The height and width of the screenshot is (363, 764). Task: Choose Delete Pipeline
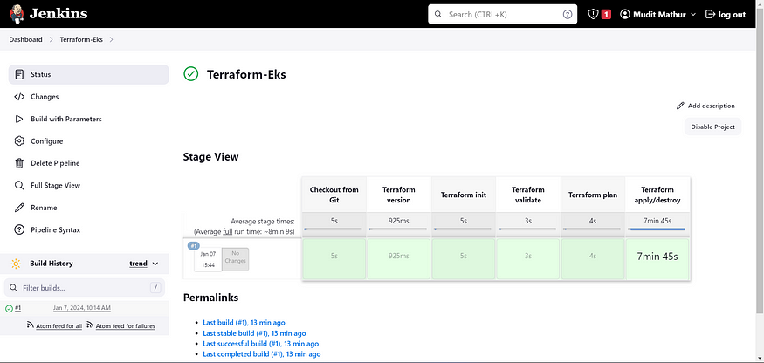click(x=89, y=163)
